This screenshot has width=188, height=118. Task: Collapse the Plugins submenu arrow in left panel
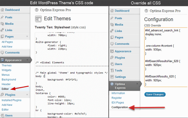pyautogui.click(x=27, y=95)
